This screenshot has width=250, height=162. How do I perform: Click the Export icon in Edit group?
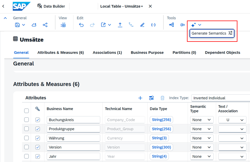point(103,25)
